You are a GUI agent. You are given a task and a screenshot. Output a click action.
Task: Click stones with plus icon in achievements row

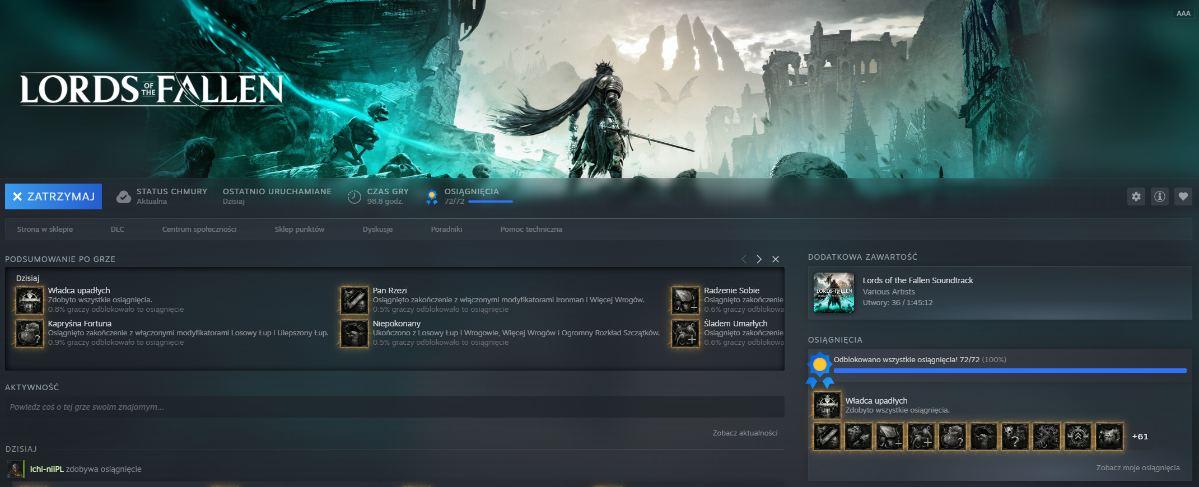click(x=889, y=437)
